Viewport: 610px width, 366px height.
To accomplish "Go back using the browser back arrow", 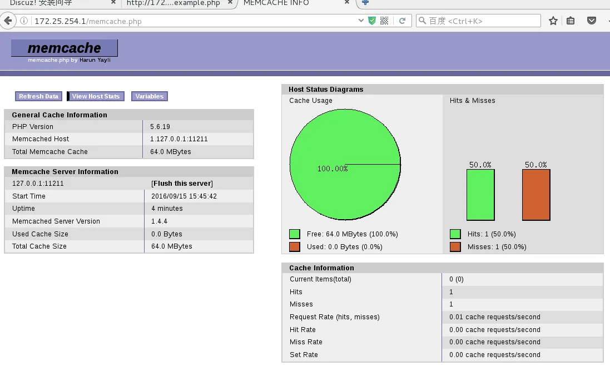I will [x=8, y=21].
